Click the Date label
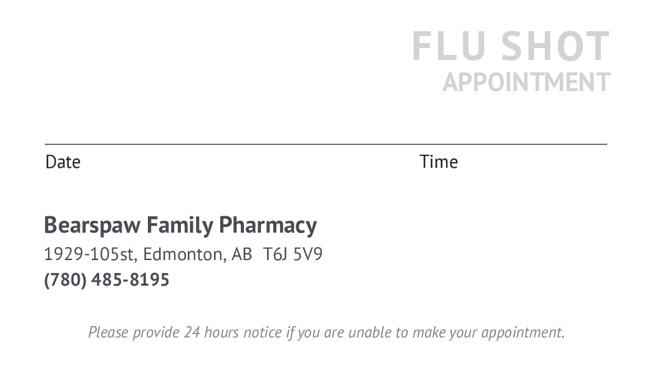 [63, 162]
